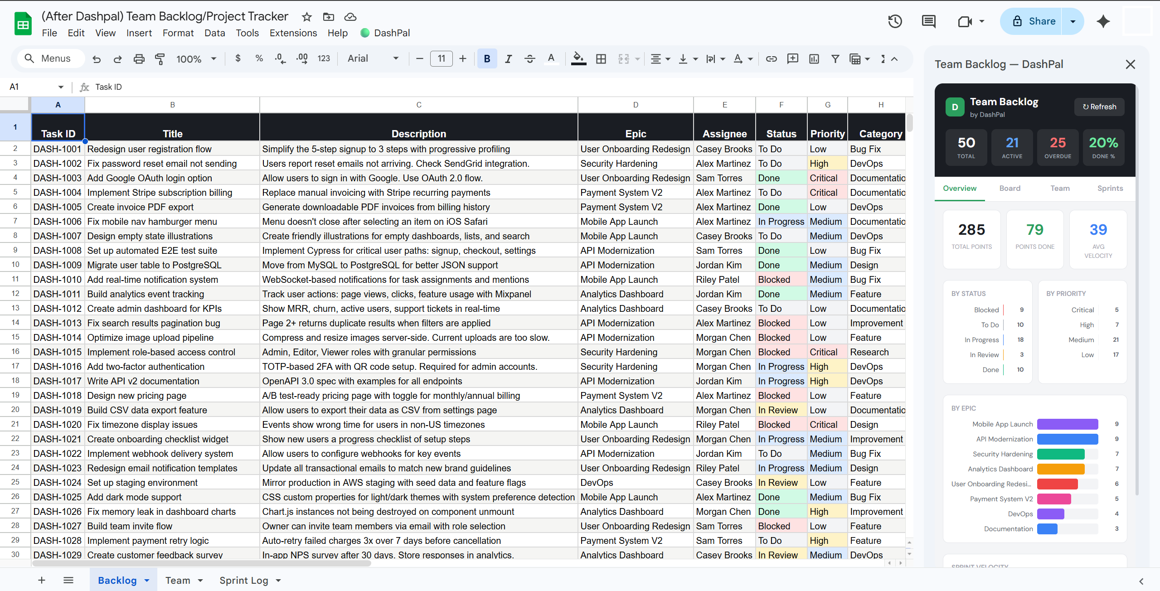Click the create filter funnel icon
Screen dimensions: 1160x591
835,59
